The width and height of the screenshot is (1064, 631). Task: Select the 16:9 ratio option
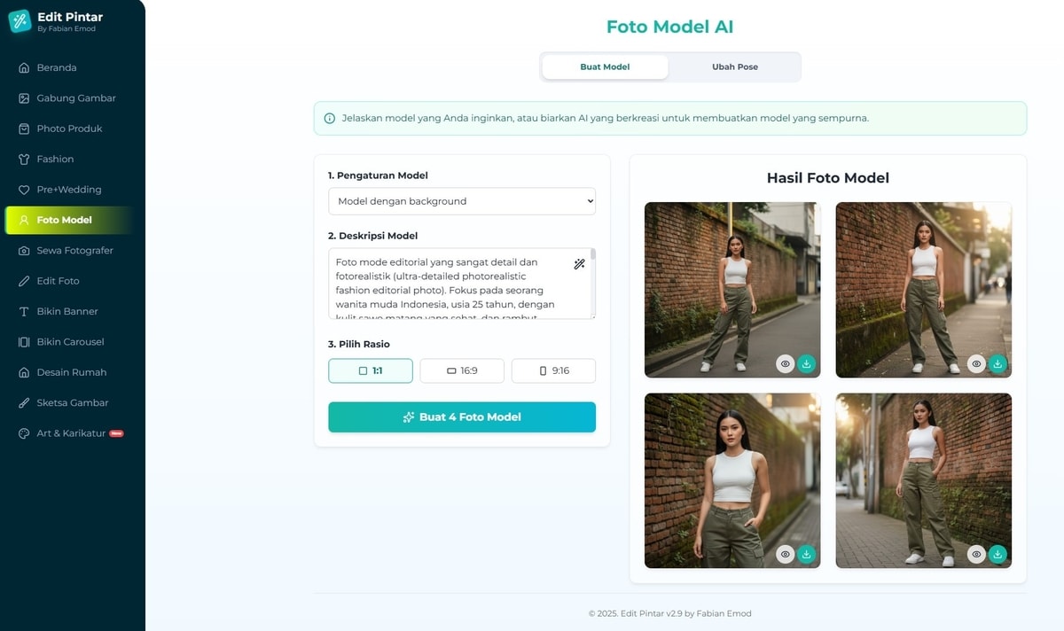point(462,370)
